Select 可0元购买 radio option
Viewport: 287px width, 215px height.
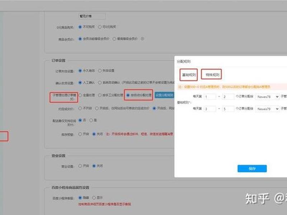coord(100,27)
